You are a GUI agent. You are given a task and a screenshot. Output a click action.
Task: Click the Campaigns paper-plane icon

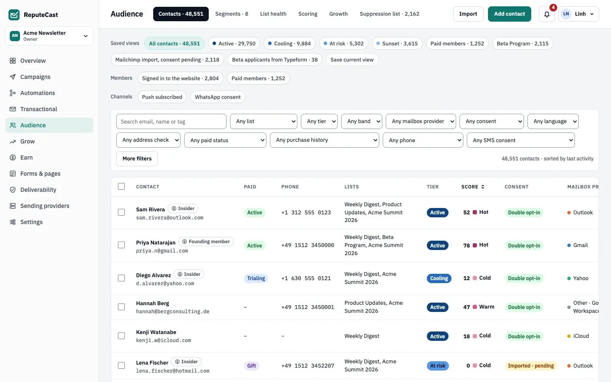click(x=13, y=77)
